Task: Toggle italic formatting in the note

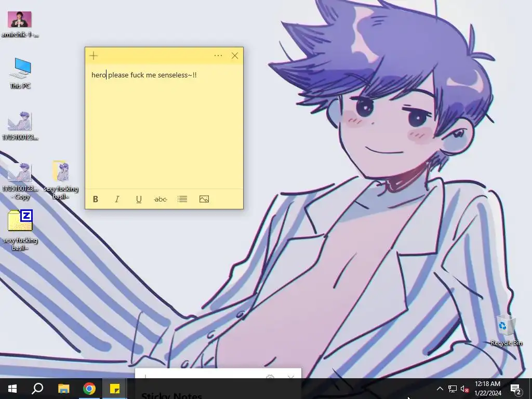Action: [117, 199]
